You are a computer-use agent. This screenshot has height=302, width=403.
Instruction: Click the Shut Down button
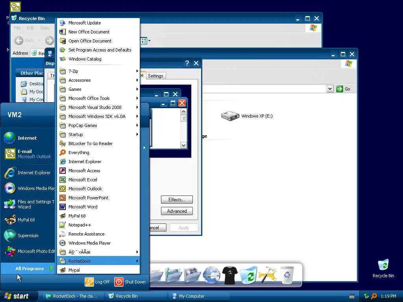[x=130, y=282]
